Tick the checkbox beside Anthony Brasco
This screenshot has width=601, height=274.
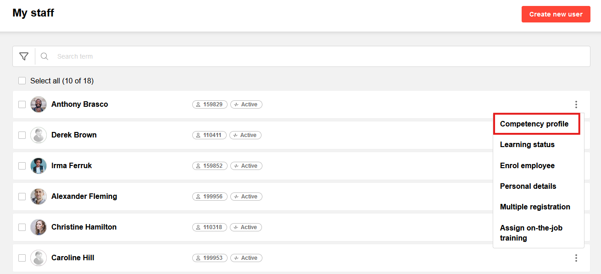point(22,104)
